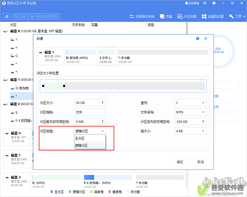Click the undo arrow icon

pyautogui.click(x=17, y=17)
